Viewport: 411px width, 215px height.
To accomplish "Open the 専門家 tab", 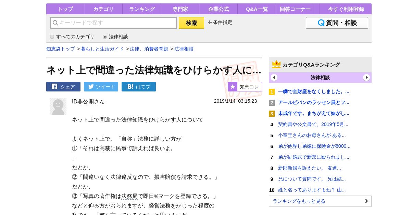I will (x=180, y=9).
